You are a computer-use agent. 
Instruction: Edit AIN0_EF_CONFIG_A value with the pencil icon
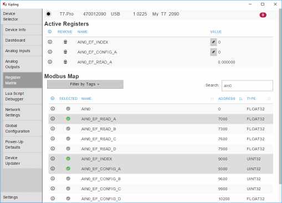coord(213,52)
